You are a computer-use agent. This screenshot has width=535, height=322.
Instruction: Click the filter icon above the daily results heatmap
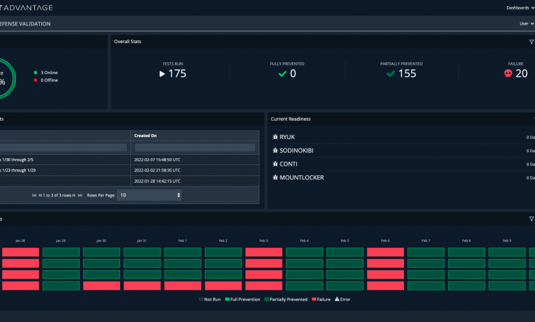click(532, 219)
